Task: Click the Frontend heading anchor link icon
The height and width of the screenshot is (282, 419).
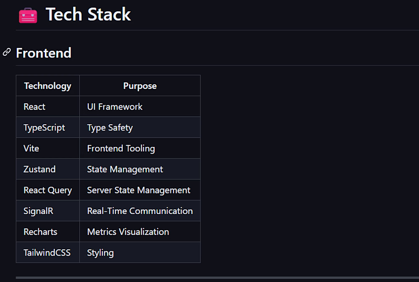Action: tap(7, 52)
